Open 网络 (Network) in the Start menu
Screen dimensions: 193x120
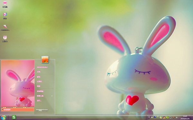(39, 86)
